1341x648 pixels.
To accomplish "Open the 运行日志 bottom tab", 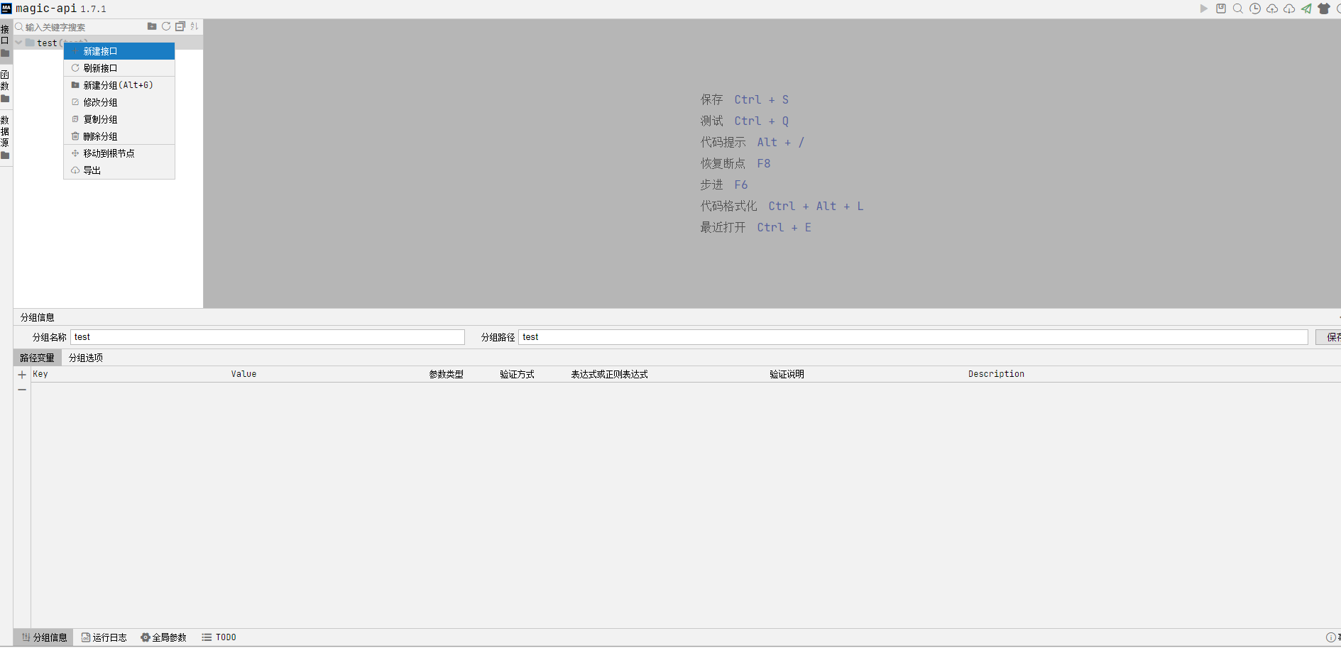I will click(x=104, y=637).
